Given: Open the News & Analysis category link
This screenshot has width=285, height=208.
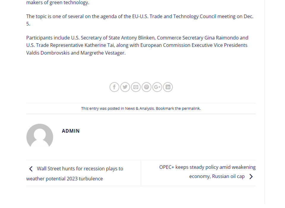Looking at the screenshot, I should (139, 109).
